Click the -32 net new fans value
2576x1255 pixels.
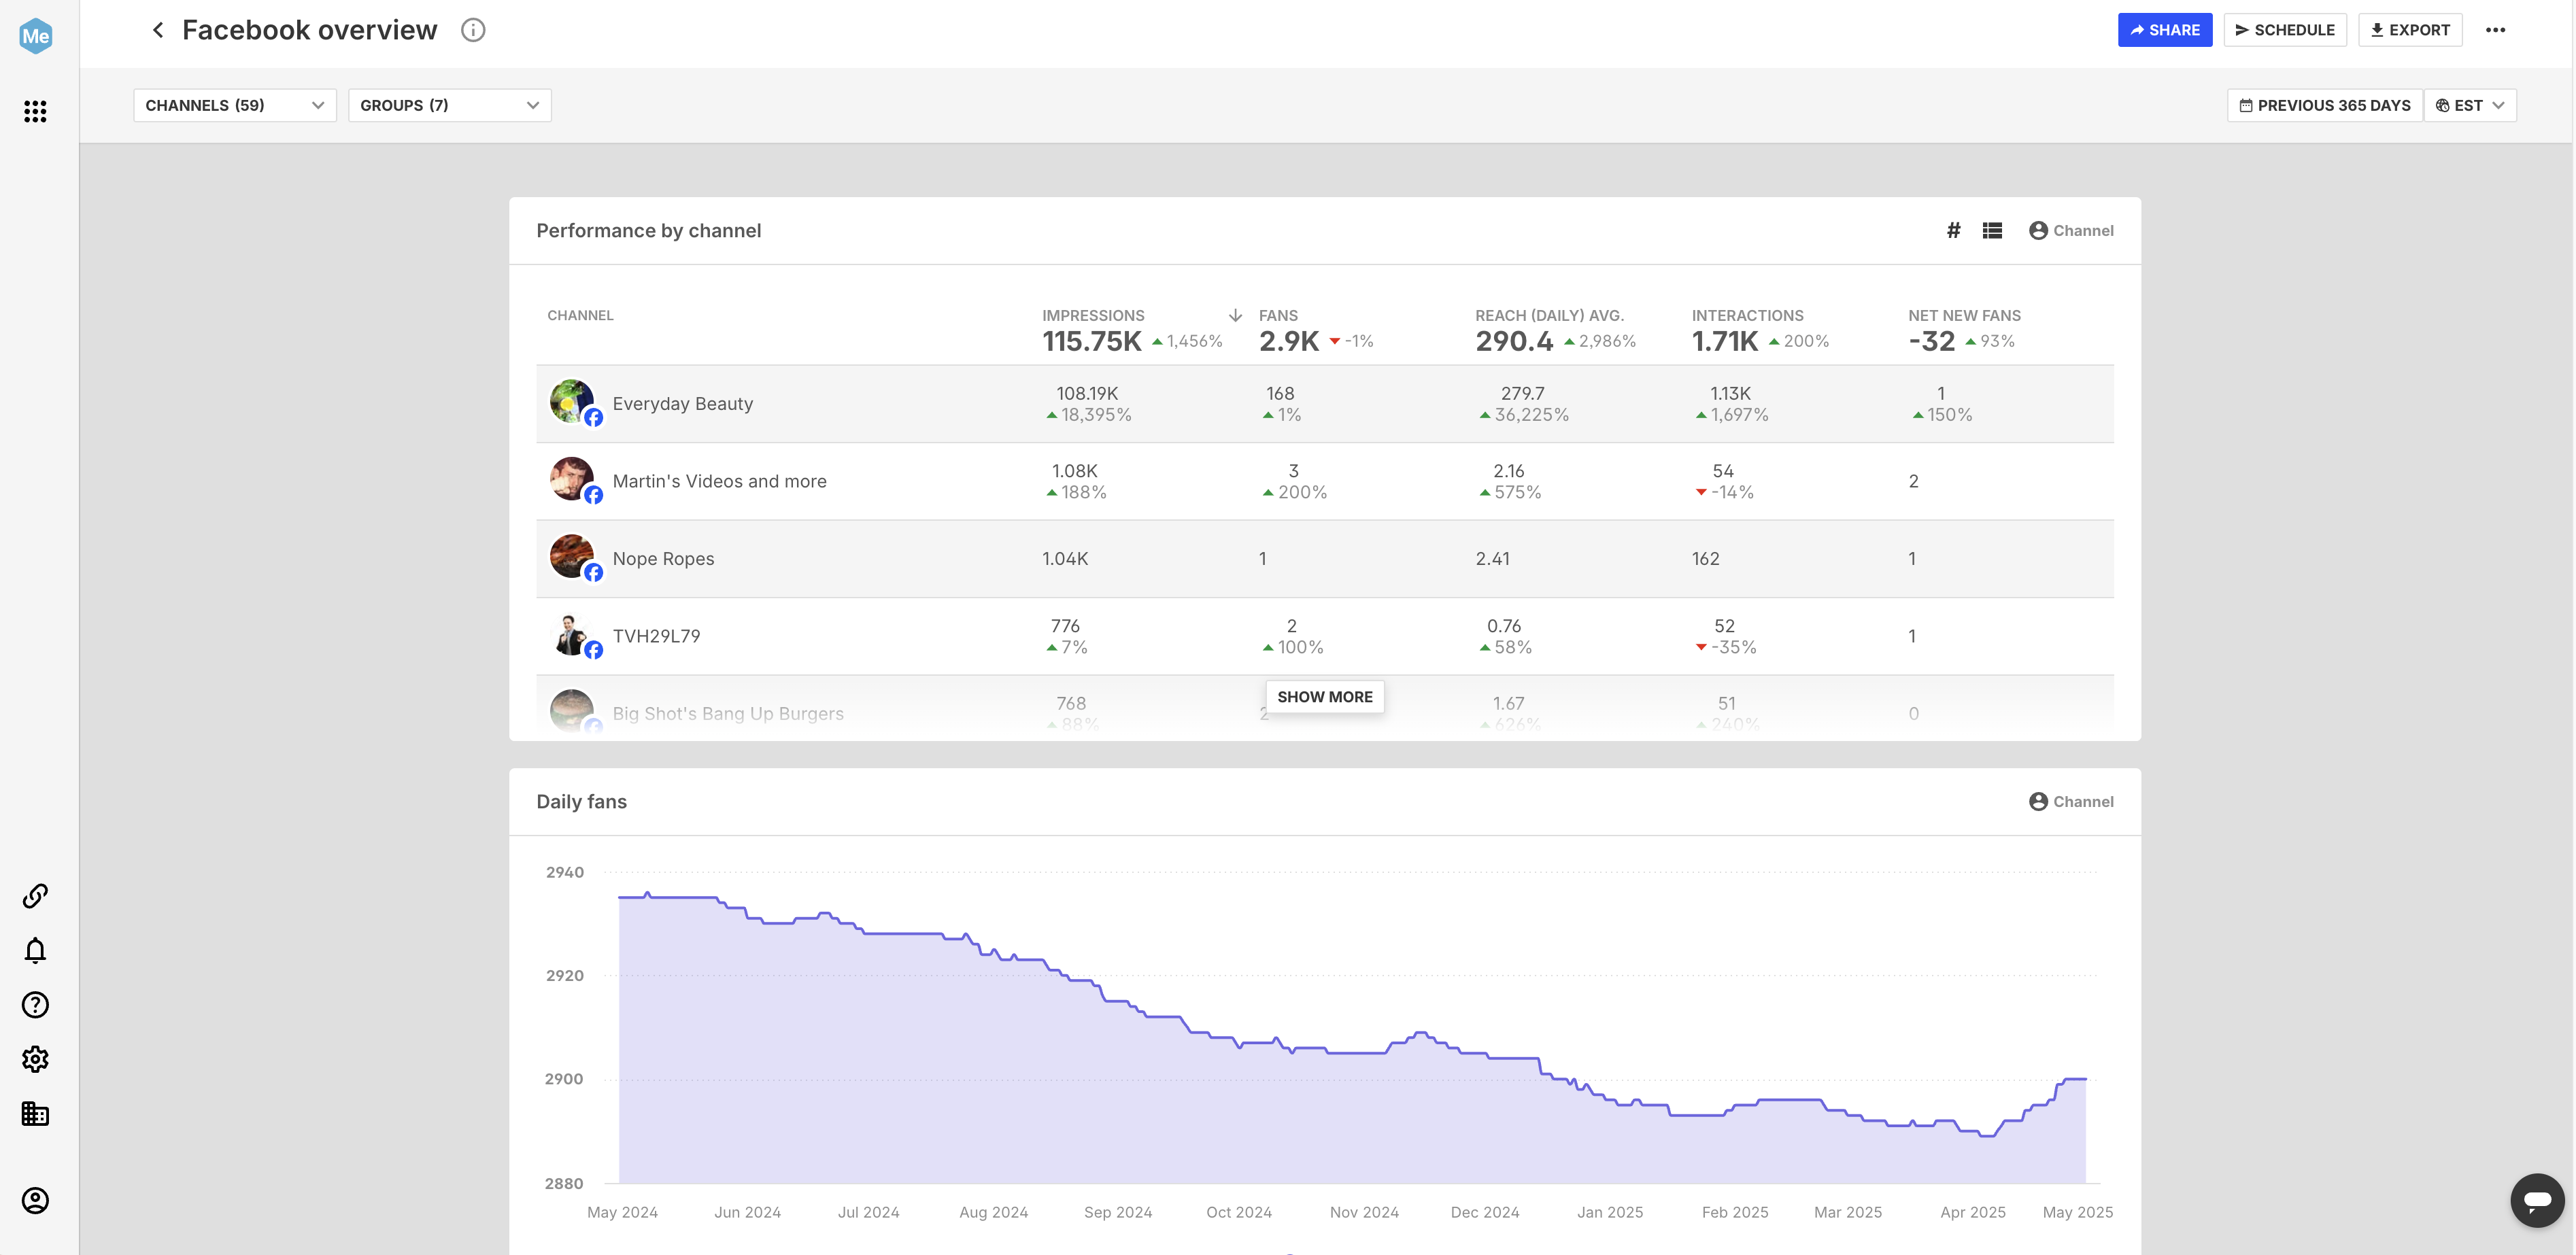(x=1932, y=341)
